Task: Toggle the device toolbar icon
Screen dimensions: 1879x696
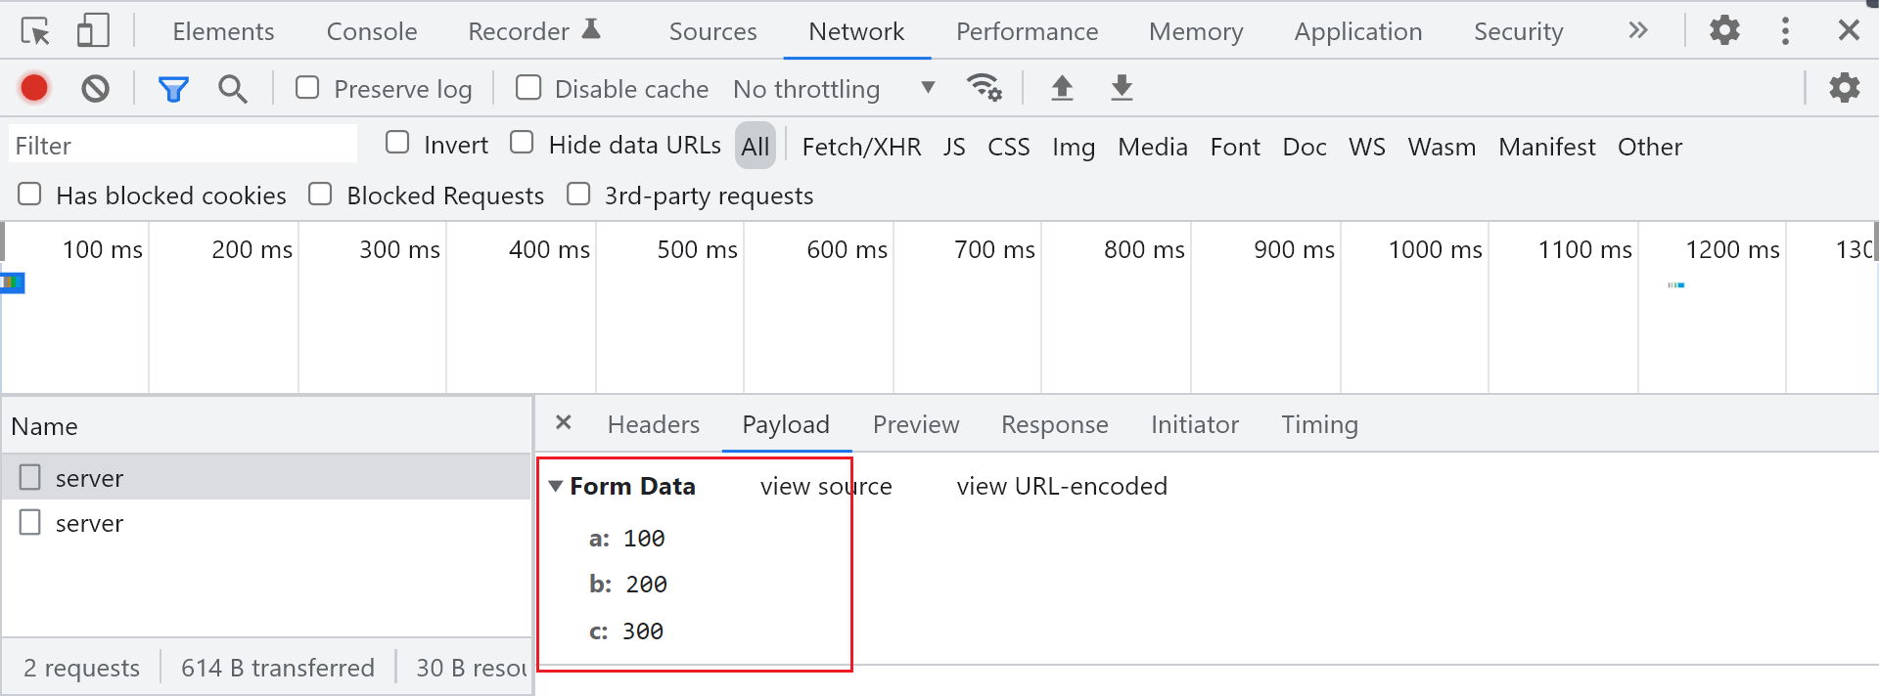Action: click(93, 31)
